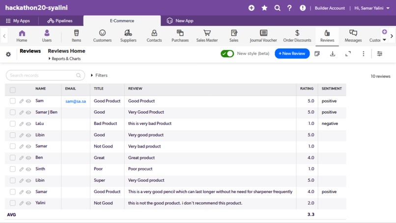396x223 pixels.
Task: Open sam@sa.sa email link
Action: click(76, 101)
